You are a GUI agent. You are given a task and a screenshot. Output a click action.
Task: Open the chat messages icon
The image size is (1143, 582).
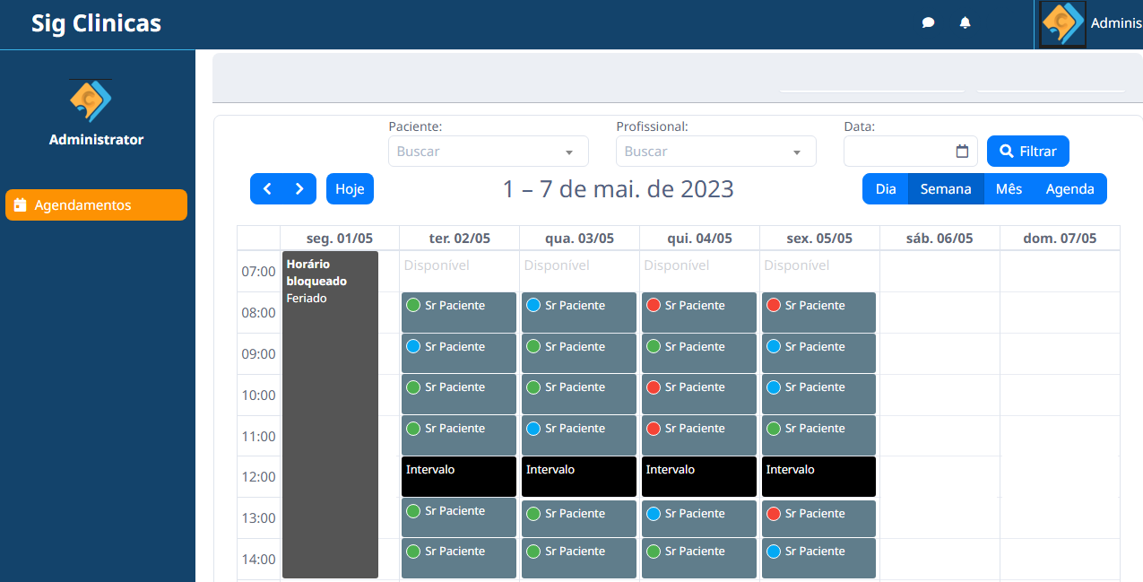pyautogui.click(x=928, y=23)
